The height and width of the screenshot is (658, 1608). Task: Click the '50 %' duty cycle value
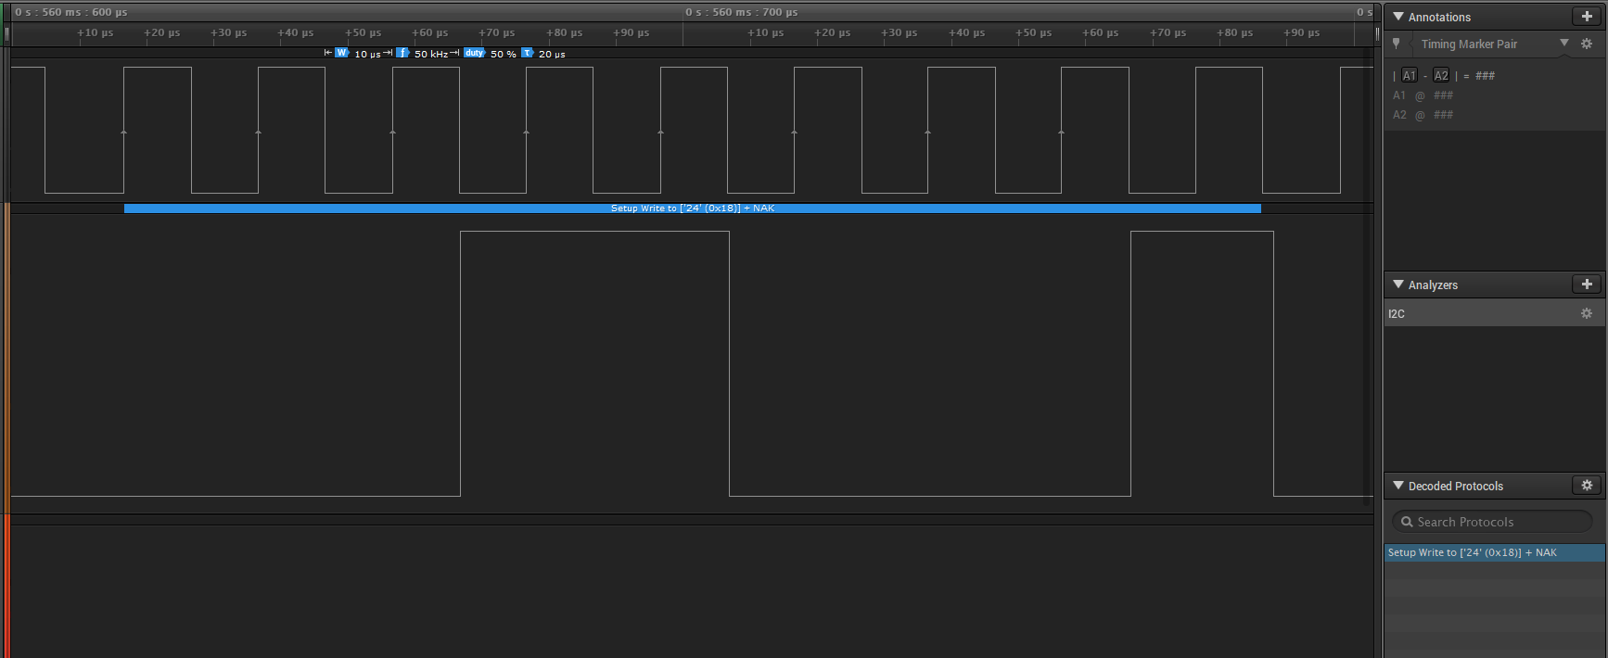point(504,54)
